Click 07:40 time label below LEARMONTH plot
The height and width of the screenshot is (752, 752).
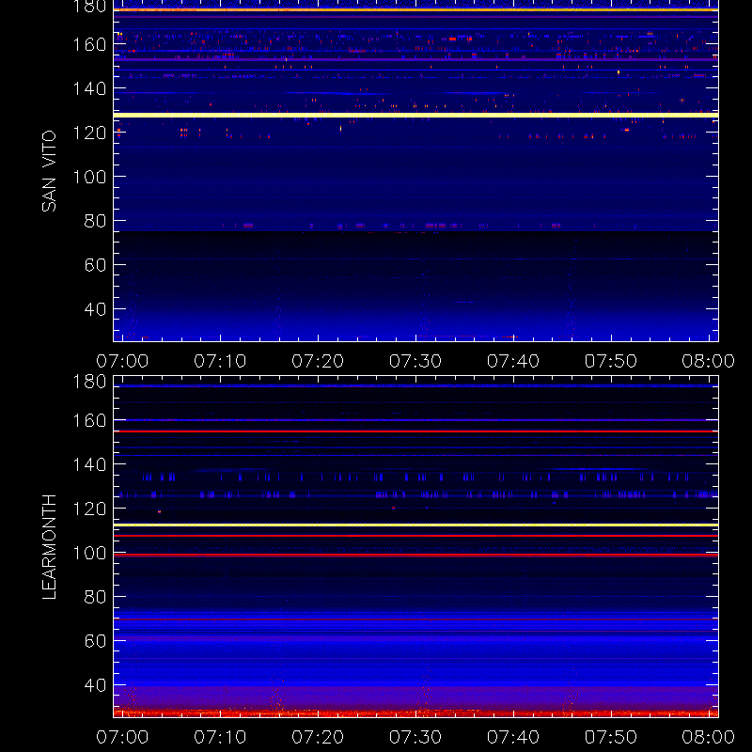tap(513, 737)
